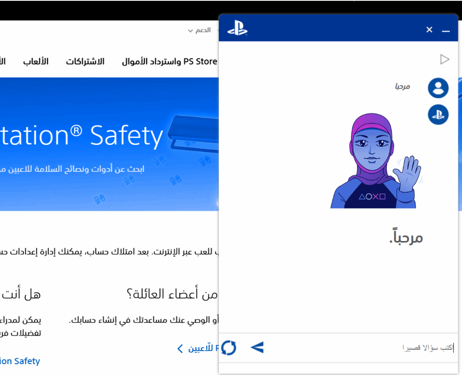
Task: Click the chevron next to للّاعبين link
Action: pos(180,348)
